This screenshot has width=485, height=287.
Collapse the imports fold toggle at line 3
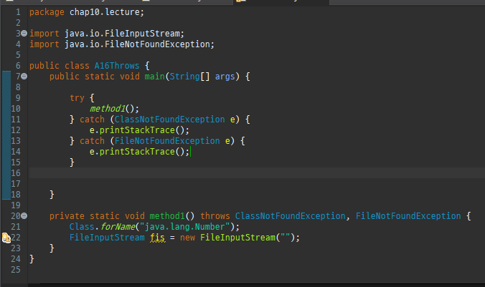[x=24, y=34]
